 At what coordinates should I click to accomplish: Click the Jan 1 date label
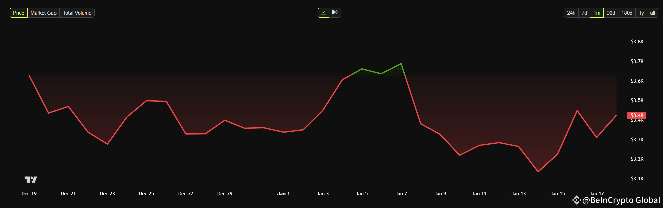point(284,194)
